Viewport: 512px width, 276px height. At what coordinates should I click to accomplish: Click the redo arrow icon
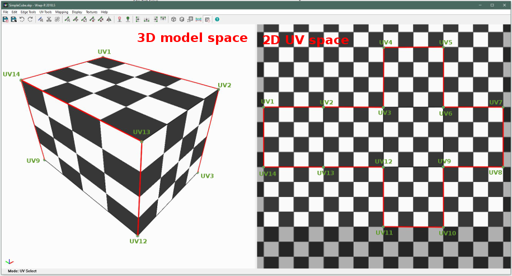click(x=30, y=19)
